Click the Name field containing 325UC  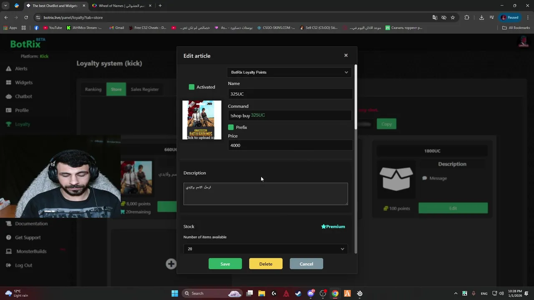tap(290, 94)
